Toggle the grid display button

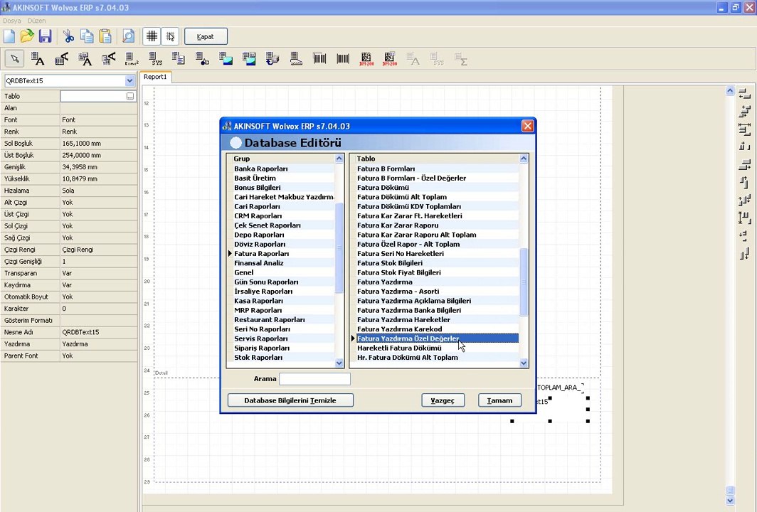[152, 36]
